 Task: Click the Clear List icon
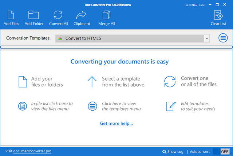click(x=218, y=15)
